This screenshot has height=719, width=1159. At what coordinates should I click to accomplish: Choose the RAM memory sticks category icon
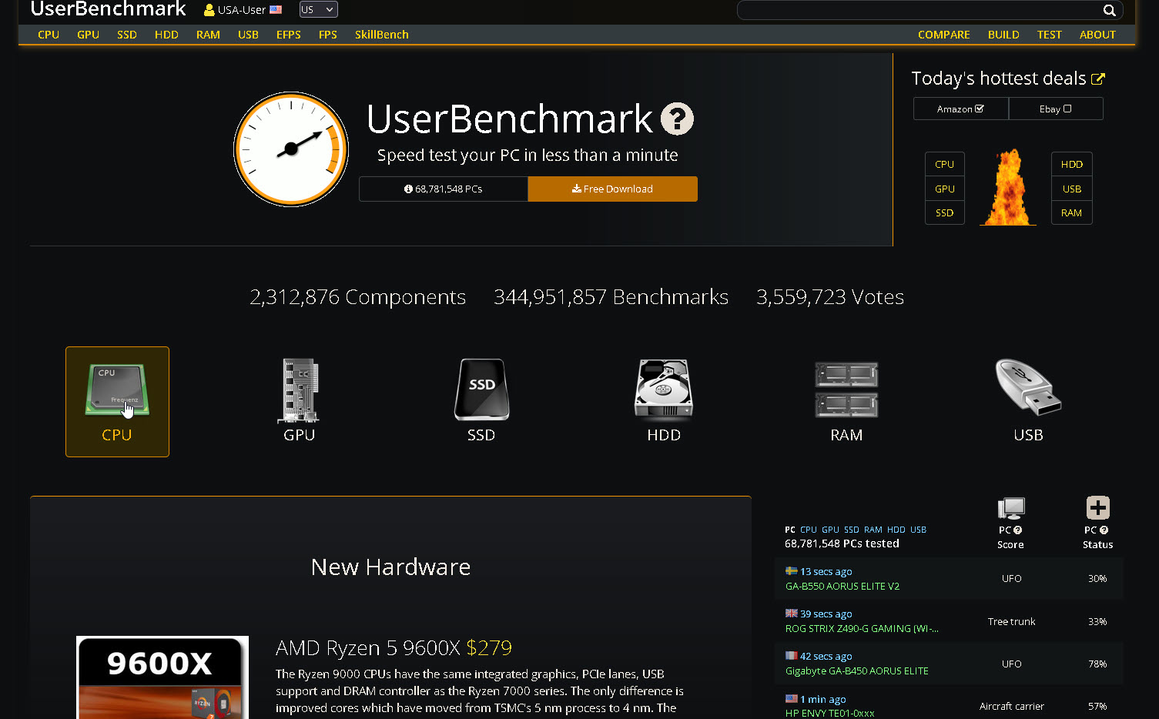[x=846, y=390]
